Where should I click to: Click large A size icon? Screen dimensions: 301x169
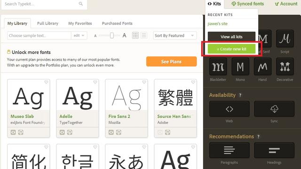(x=124, y=36)
